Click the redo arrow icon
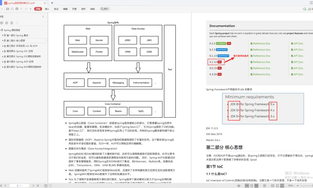The image size is (313, 188). click(x=26, y=9)
